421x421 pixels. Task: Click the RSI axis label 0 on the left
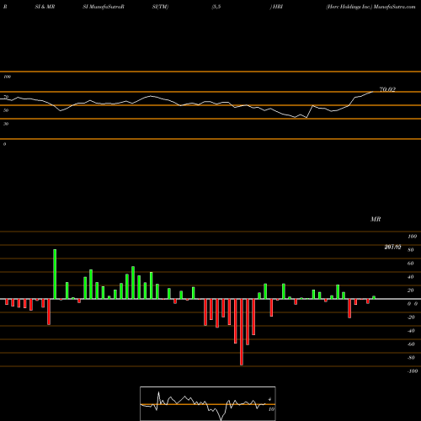[4, 144]
